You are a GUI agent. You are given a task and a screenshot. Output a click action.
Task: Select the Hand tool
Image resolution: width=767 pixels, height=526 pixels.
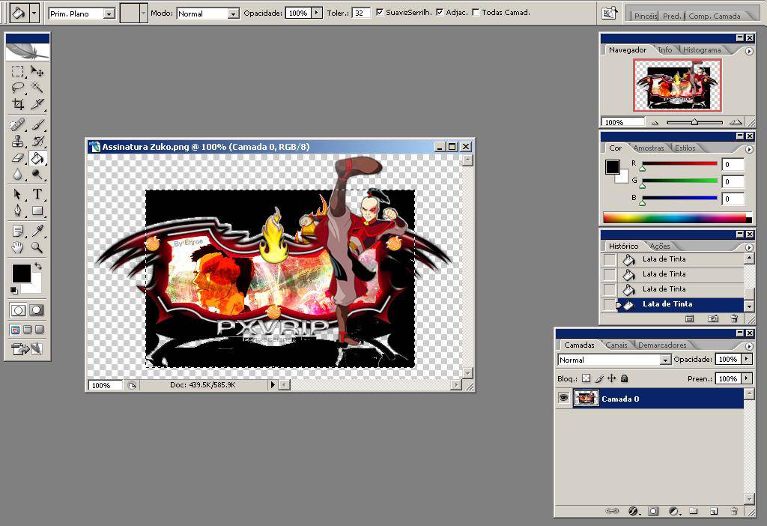[x=18, y=247]
